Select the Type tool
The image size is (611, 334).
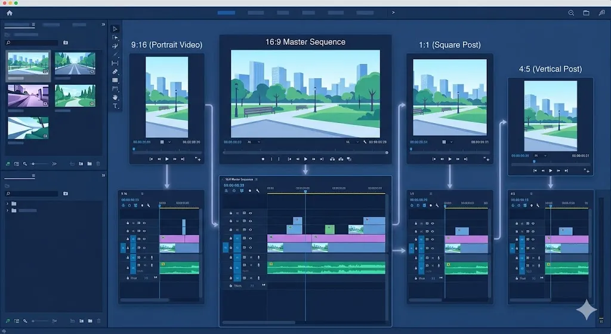[115, 106]
